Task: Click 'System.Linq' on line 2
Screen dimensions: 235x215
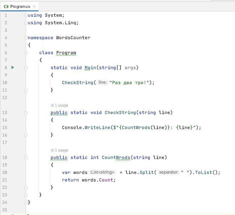Action: (61, 23)
